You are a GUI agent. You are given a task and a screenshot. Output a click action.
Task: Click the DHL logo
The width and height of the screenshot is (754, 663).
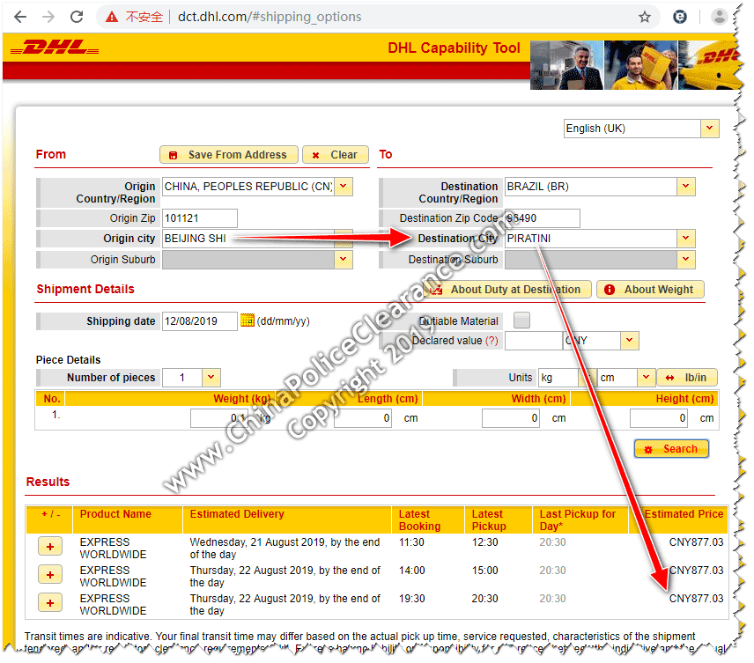(x=55, y=48)
